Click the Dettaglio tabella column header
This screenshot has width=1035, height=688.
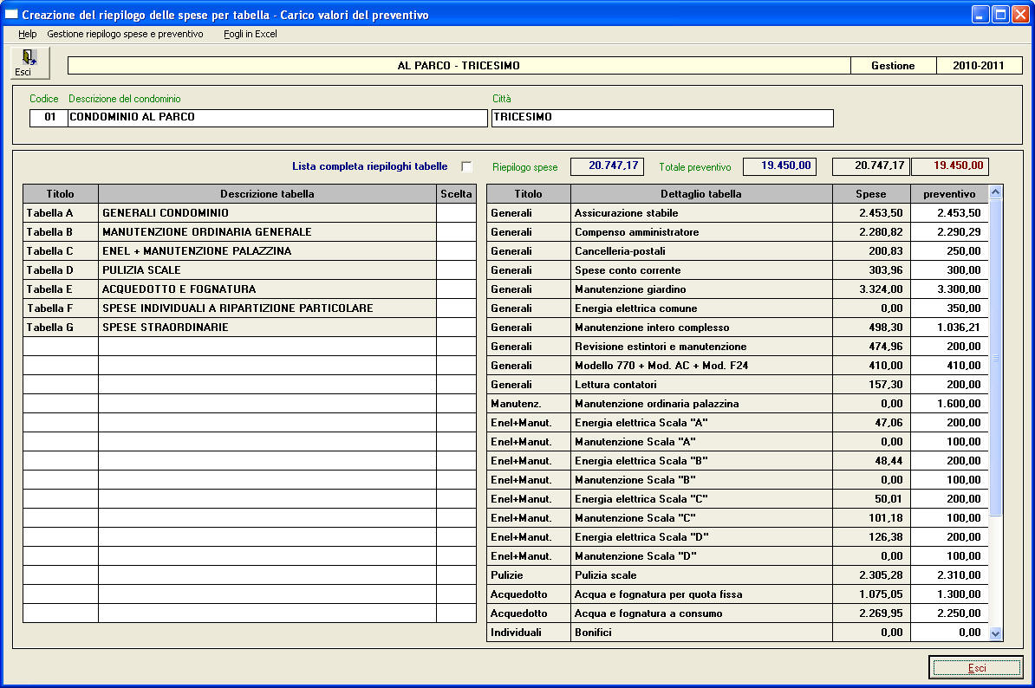pyautogui.click(x=701, y=194)
